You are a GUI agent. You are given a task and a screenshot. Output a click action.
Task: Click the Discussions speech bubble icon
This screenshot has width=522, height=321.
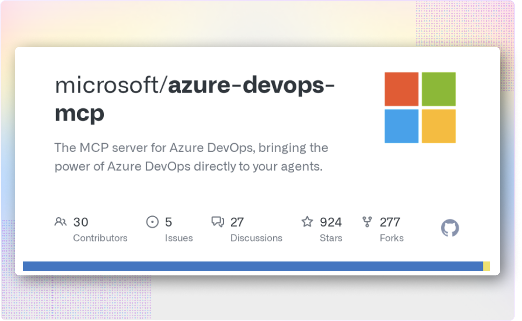tap(218, 222)
